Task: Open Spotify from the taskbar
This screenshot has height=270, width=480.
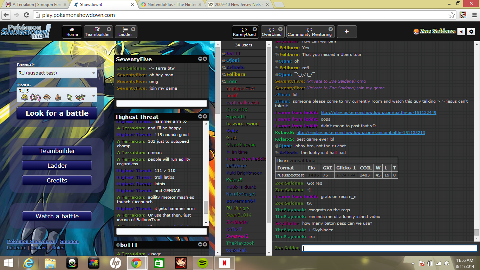Action: 202,263
